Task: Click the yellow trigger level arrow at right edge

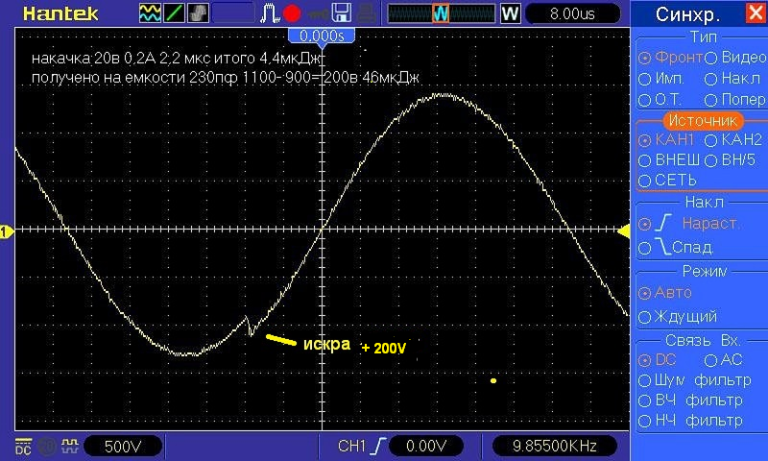Action: pos(623,231)
